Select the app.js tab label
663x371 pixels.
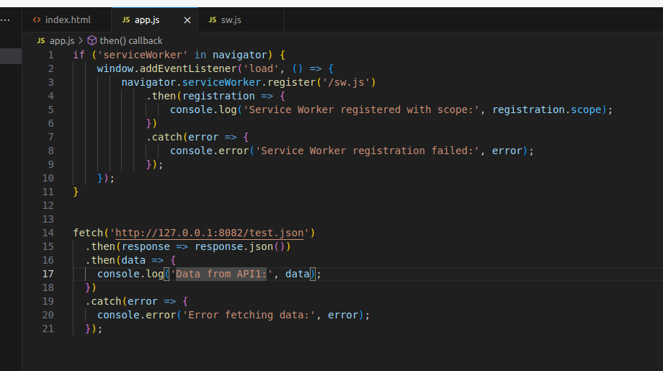[147, 20]
